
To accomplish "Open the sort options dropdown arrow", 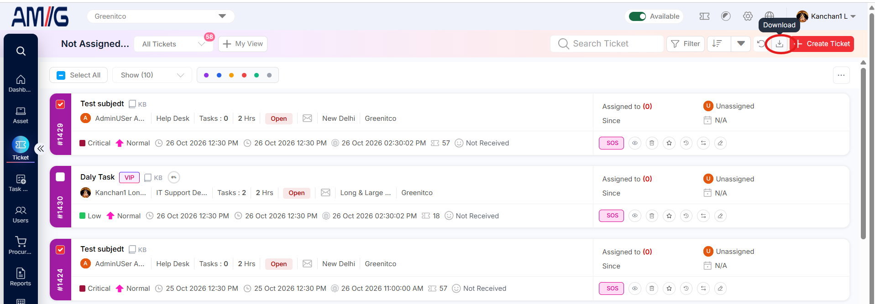I will pos(741,44).
